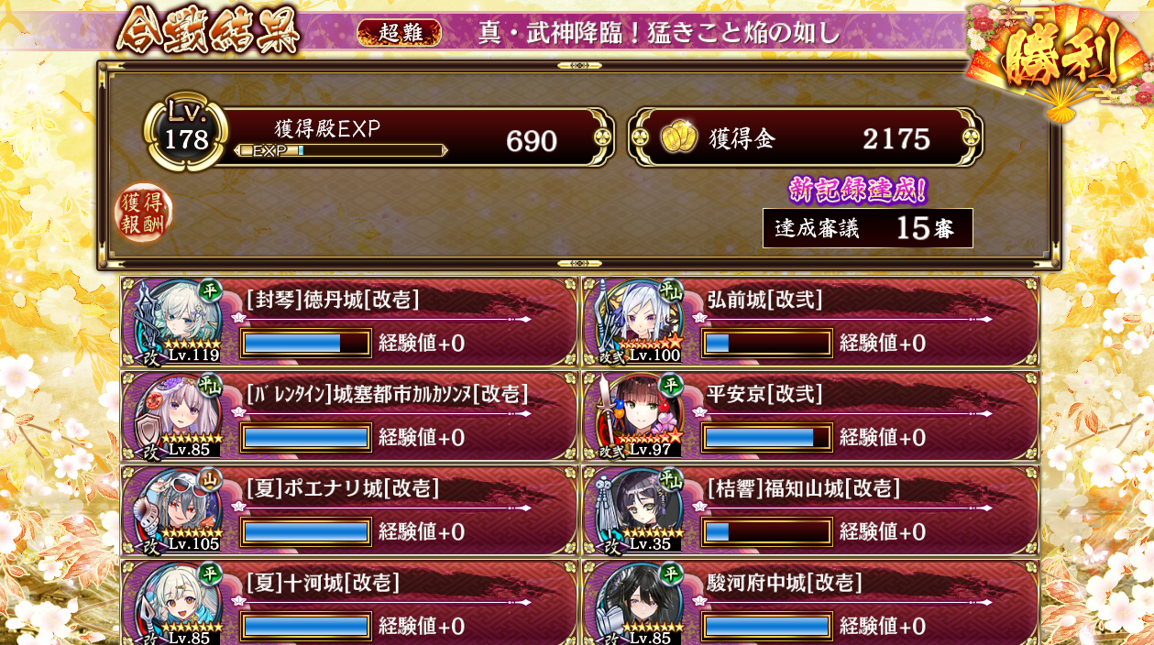
Task: Click the gold coin icon beside 獲得金
Action: 679,138
